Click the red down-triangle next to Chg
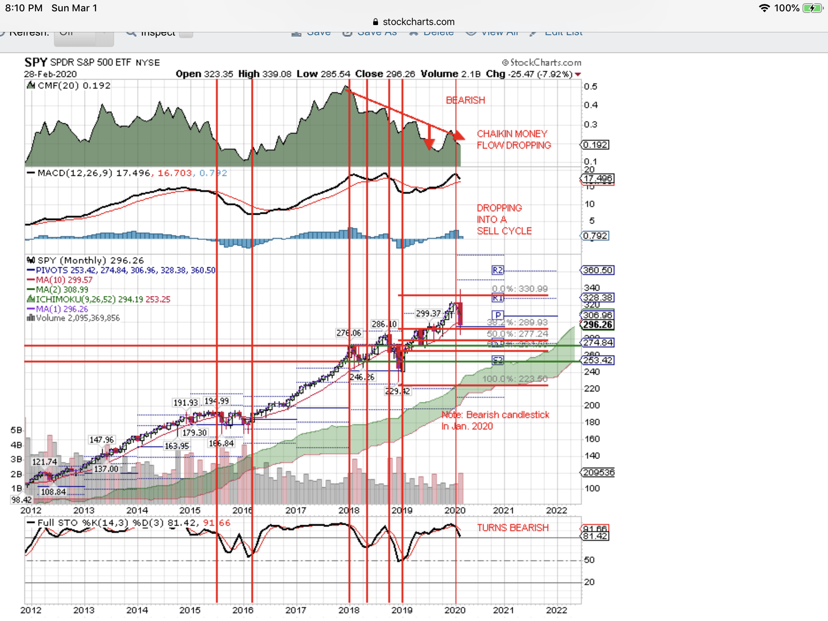Image resolution: width=828 pixels, height=621 pixels. point(578,74)
